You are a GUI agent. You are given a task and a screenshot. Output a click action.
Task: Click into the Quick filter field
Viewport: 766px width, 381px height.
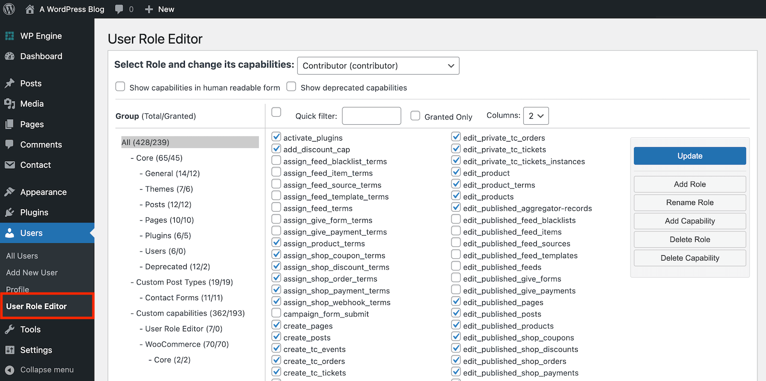coord(372,116)
